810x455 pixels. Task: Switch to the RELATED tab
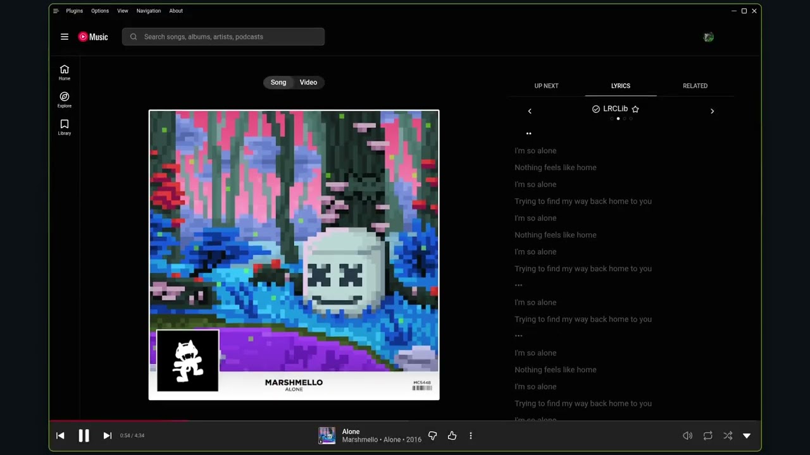[x=695, y=86]
